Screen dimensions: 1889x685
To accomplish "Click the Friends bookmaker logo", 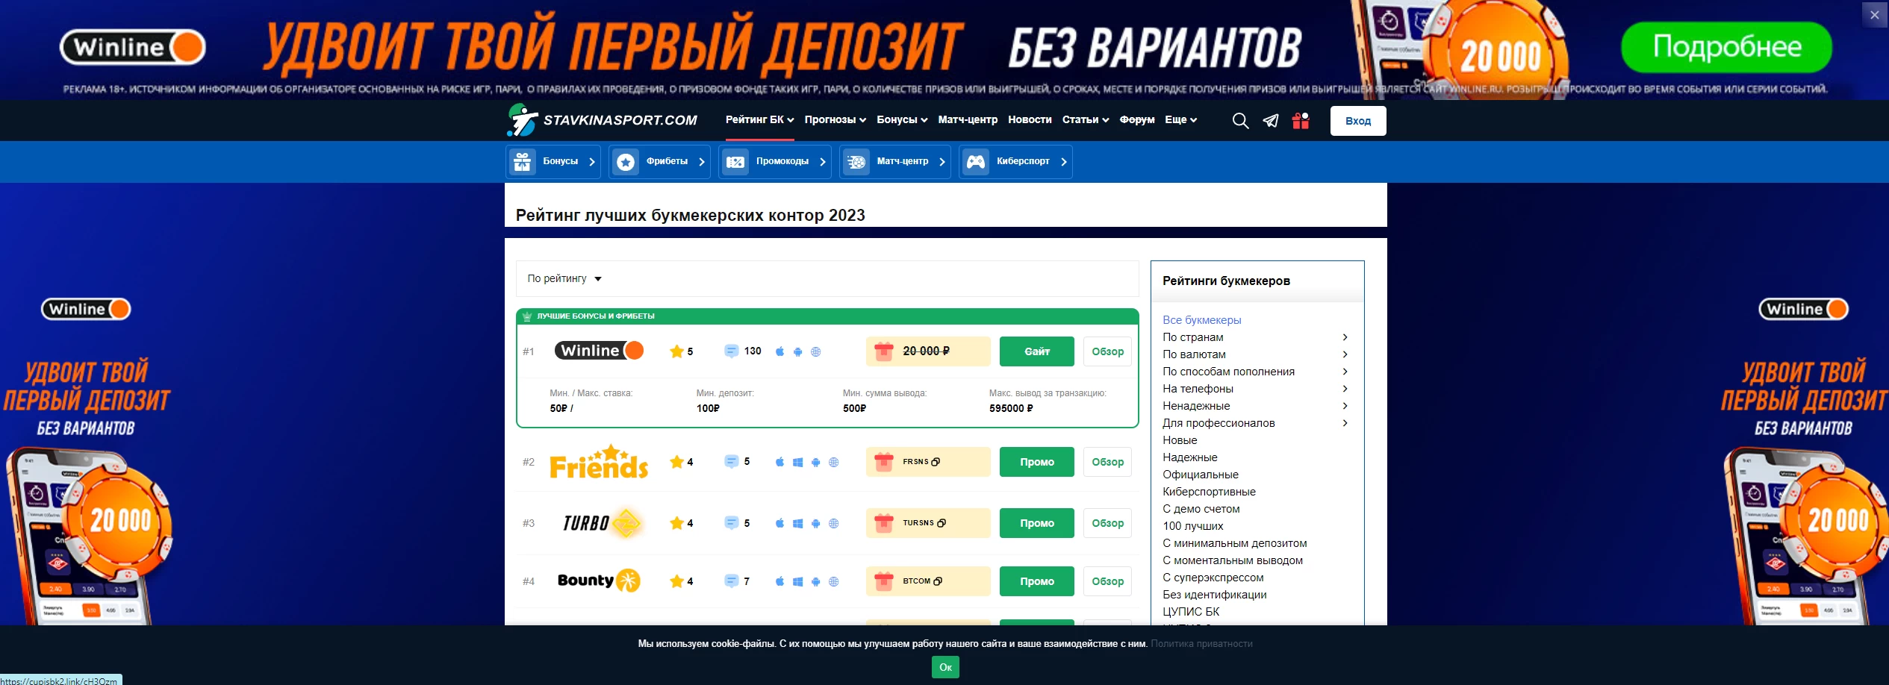I will tap(599, 462).
